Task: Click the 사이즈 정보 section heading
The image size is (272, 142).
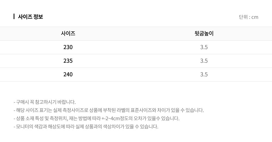Action: click(30, 17)
